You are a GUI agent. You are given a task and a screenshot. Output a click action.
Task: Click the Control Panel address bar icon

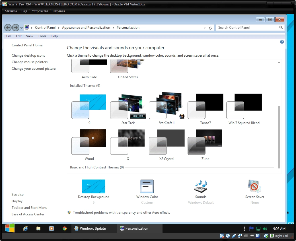(27, 27)
